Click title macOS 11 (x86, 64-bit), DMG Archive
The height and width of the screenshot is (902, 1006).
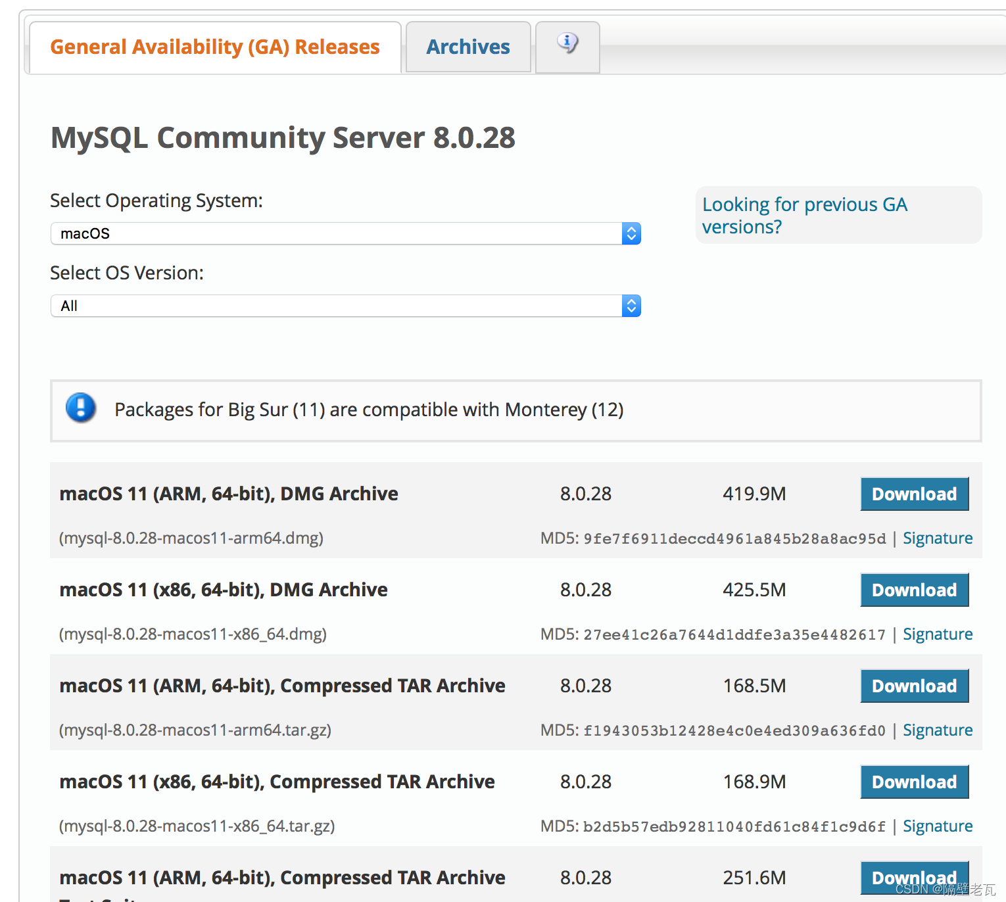pos(224,590)
